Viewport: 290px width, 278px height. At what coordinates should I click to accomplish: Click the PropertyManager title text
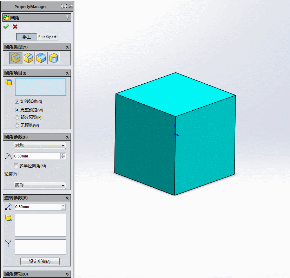click(31, 7)
